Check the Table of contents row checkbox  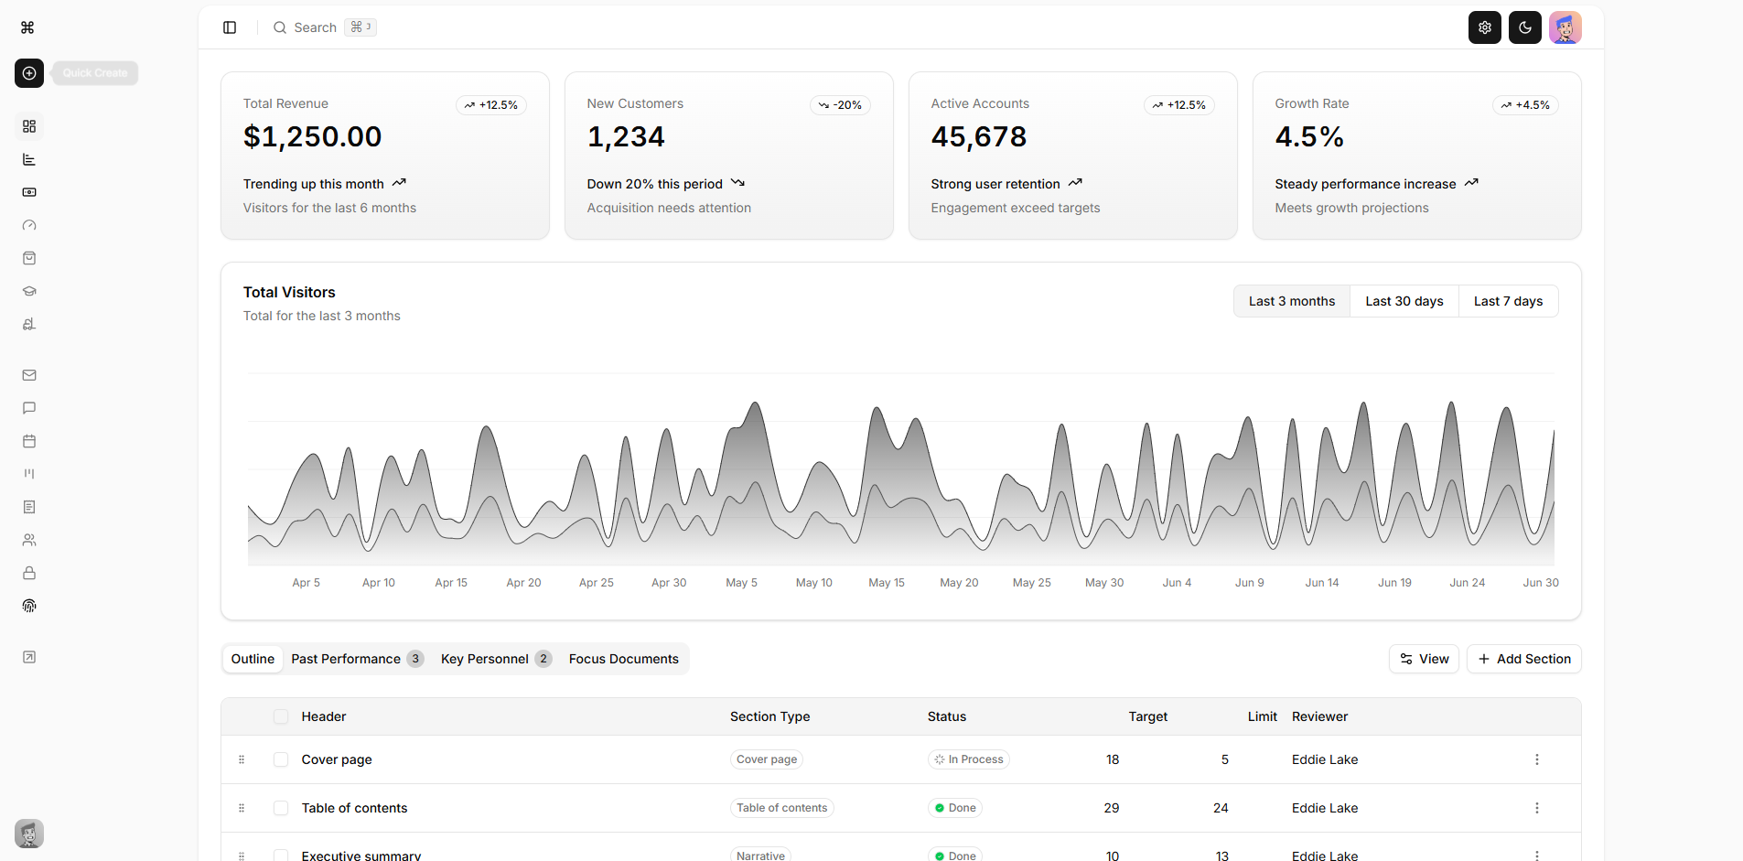tap(281, 808)
